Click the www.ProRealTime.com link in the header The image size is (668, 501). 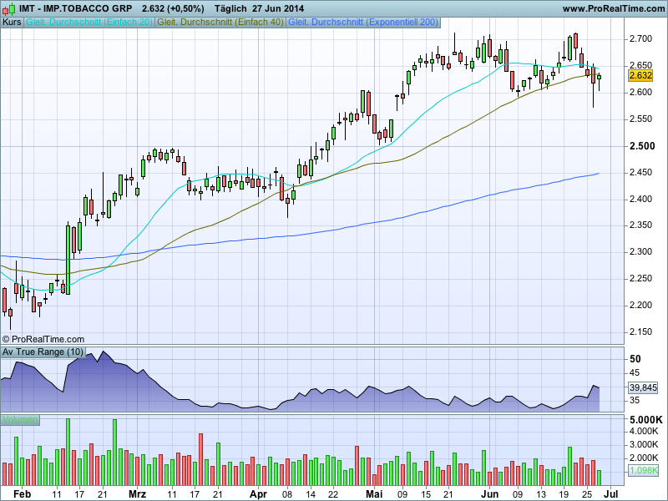coord(614,8)
